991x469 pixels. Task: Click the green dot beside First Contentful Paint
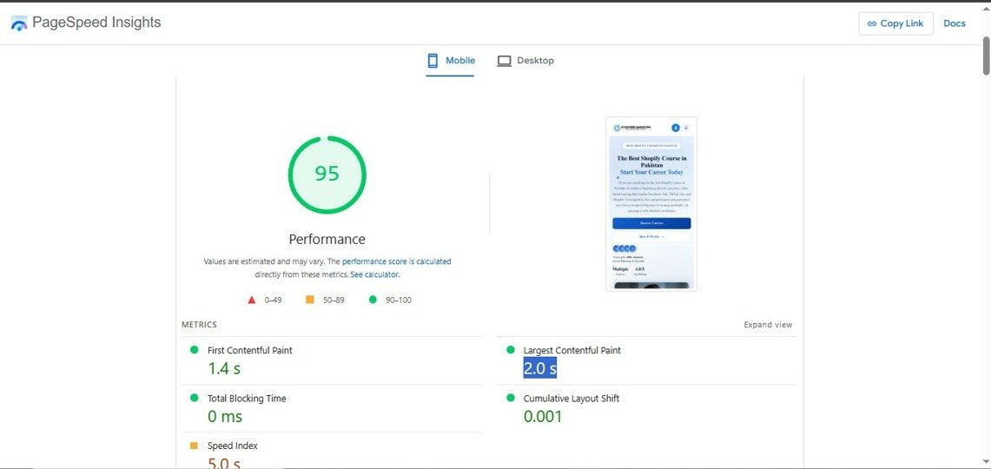click(194, 349)
